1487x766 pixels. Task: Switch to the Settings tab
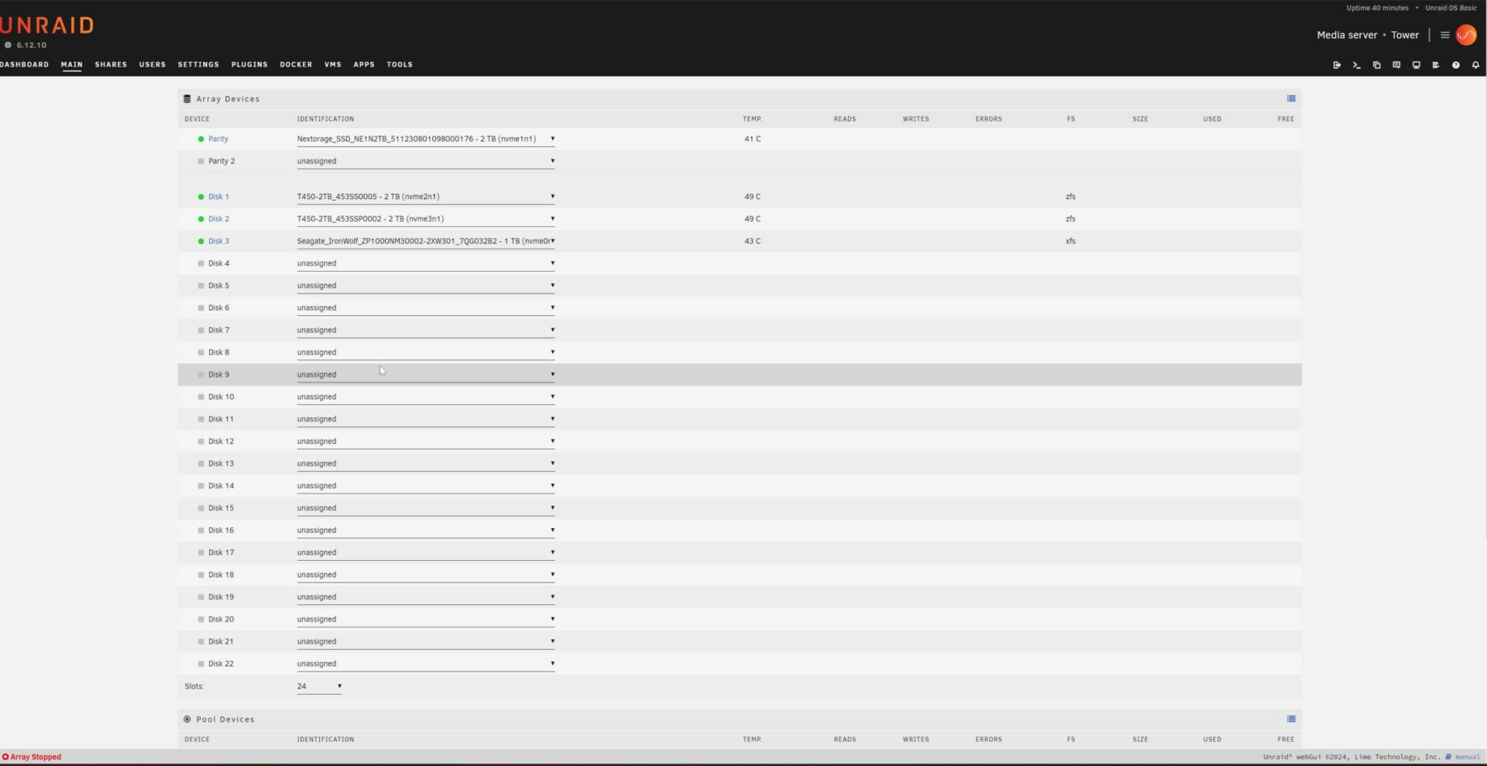198,64
